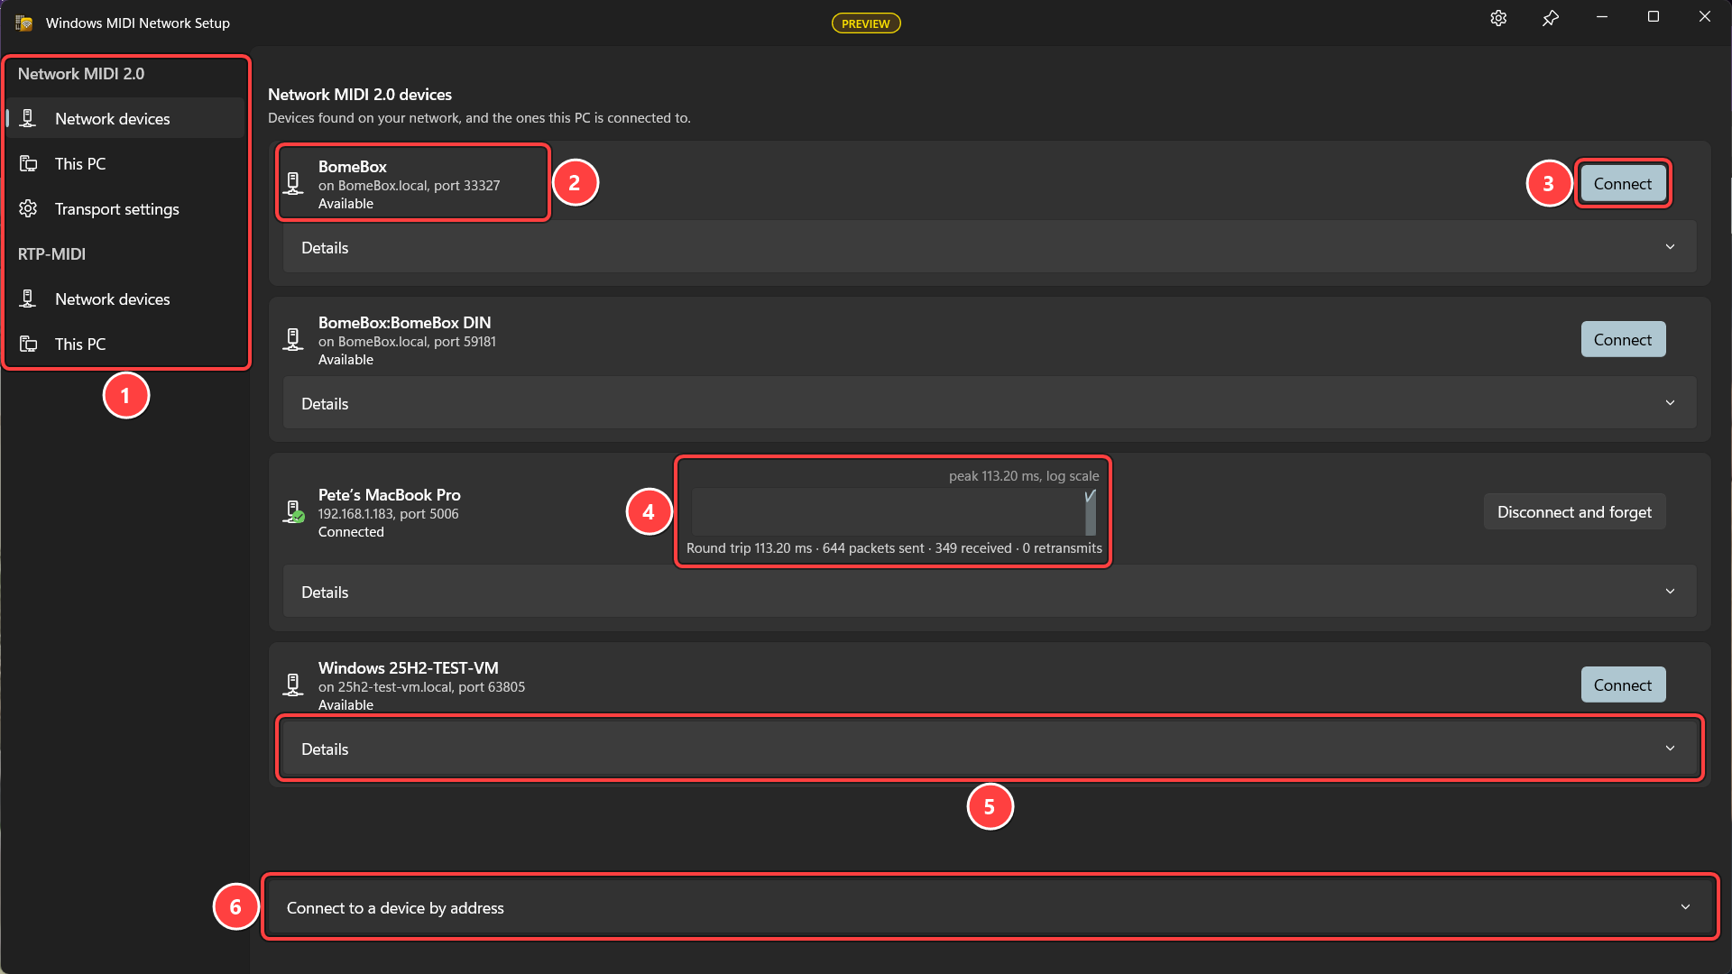Open This PC under Network MIDI 2.0
1732x974 pixels.
tap(126, 163)
